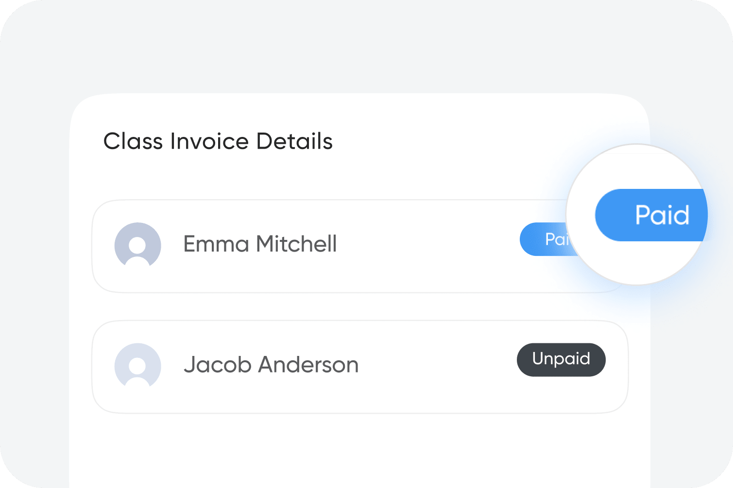Click the word Details in the heading
This screenshot has height=488, width=733.
294,141
